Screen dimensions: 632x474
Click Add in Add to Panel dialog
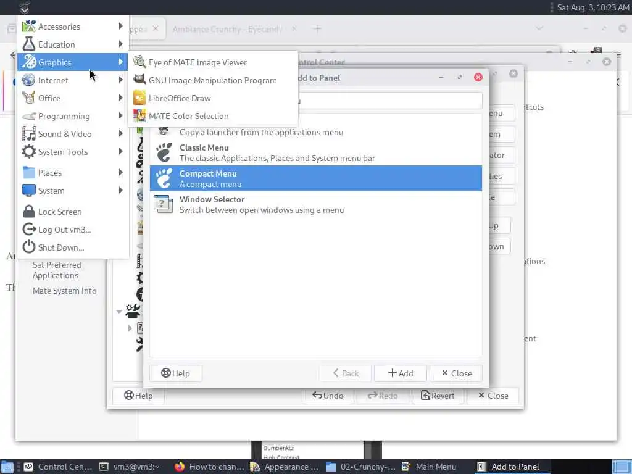tap(400, 373)
